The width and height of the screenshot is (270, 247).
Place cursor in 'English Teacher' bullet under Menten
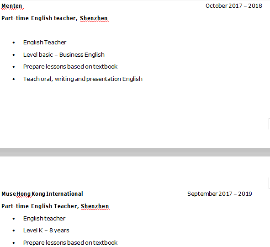(x=45, y=43)
